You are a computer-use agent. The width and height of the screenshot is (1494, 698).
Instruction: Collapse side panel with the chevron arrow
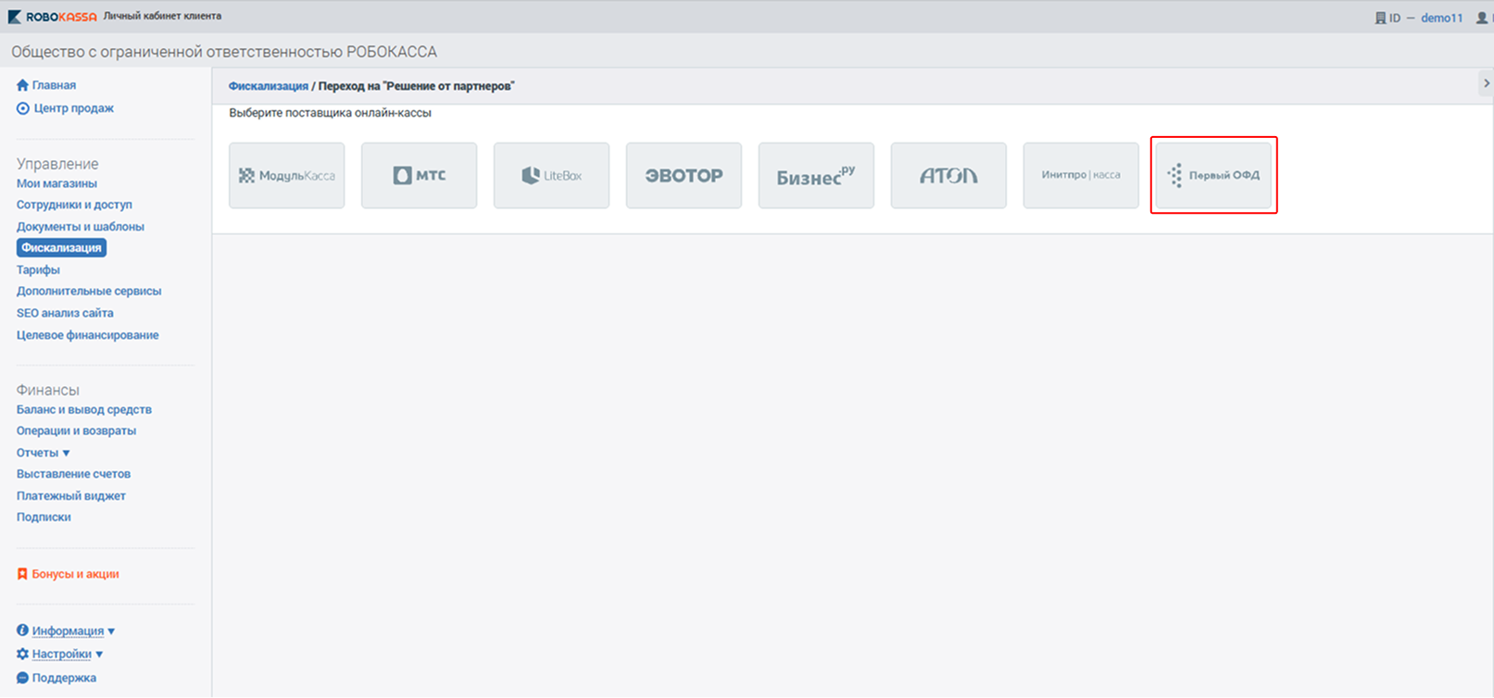coord(1486,83)
